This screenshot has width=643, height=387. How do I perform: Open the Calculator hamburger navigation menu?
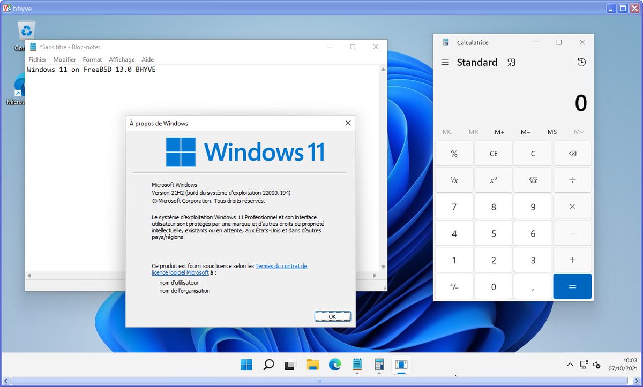[x=445, y=63]
